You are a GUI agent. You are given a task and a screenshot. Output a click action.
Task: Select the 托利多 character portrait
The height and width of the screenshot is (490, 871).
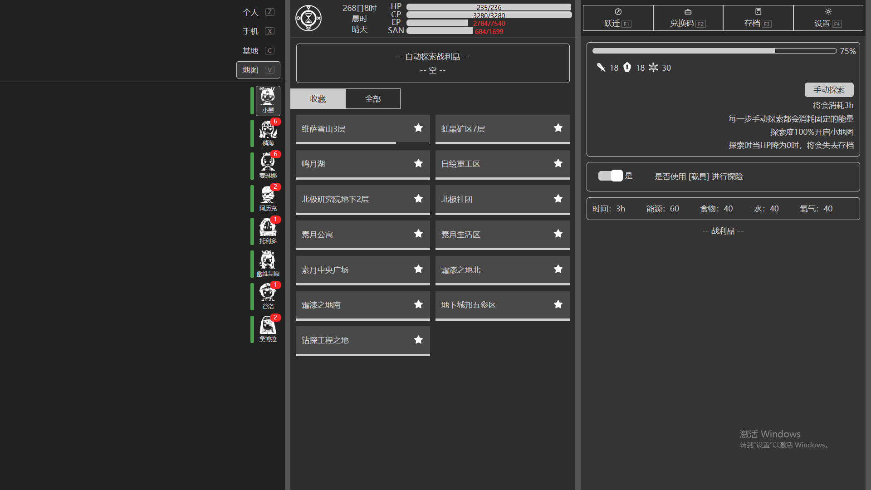[268, 231]
